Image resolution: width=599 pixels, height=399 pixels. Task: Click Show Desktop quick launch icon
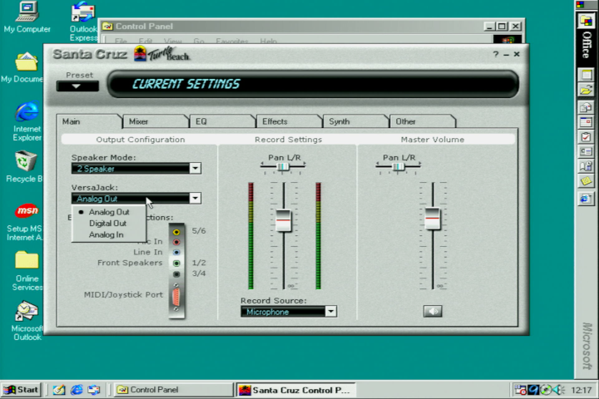[x=59, y=390]
